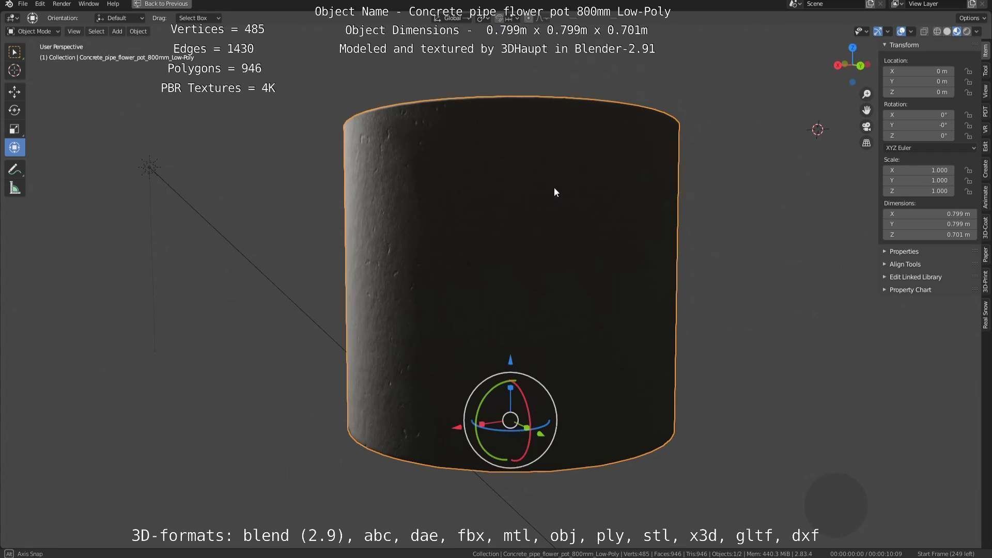
Task: Select the Transform tool
Action: (x=14, y=147)
